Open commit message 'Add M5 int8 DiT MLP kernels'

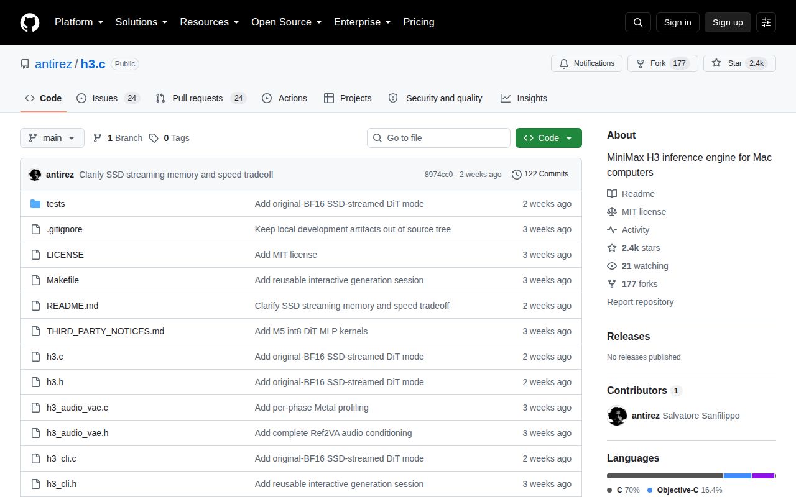[311, 331]
